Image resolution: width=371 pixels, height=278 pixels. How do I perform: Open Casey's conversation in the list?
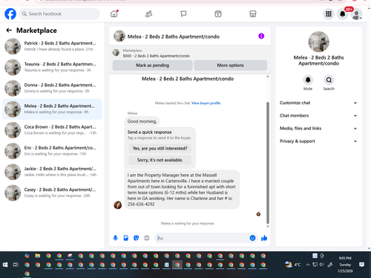coord(52,193)
